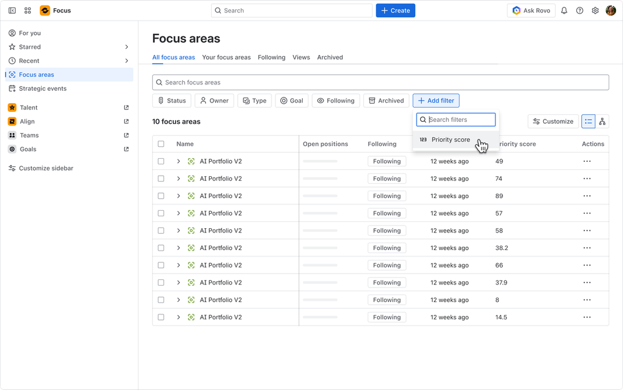
Task: Open actions menu for score 38.2 row
Action: [587, 248]
